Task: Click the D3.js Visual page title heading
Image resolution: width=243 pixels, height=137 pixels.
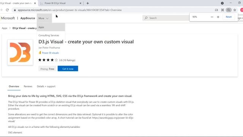Action: tap(86, 41)
